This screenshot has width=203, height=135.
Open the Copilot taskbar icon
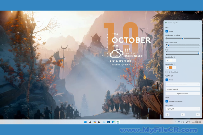click(x=94, y=122)
